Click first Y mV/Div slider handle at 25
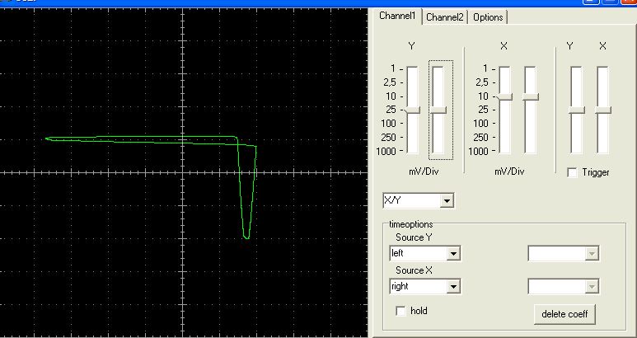The width and height of the screenshot is (637, 338). tap(412, 110)
